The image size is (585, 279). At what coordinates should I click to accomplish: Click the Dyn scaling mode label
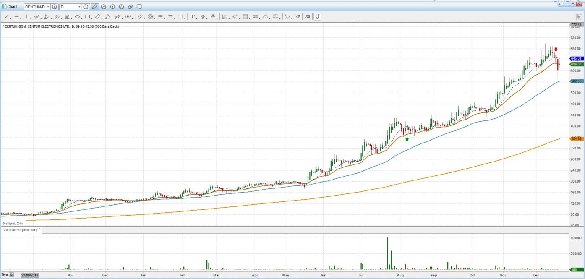[x=5, y=275]
